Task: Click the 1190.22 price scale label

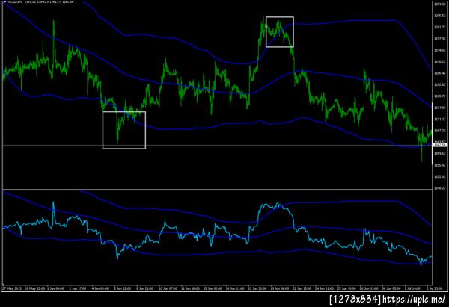Action: 441,62
